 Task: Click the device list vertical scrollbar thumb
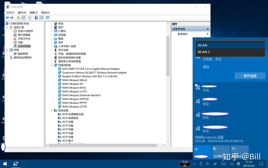click(168, 56)
